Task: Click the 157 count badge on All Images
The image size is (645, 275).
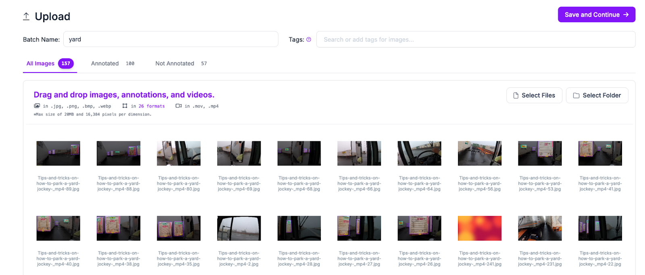Action: pos(66,64)
